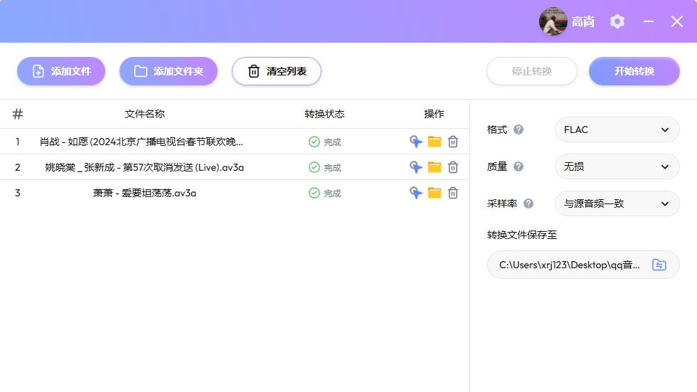Click the 文件名称 column header
Image resolution: width=697 pixels, height=392 pixels.
pyautogui.click(x=144, y=114)
